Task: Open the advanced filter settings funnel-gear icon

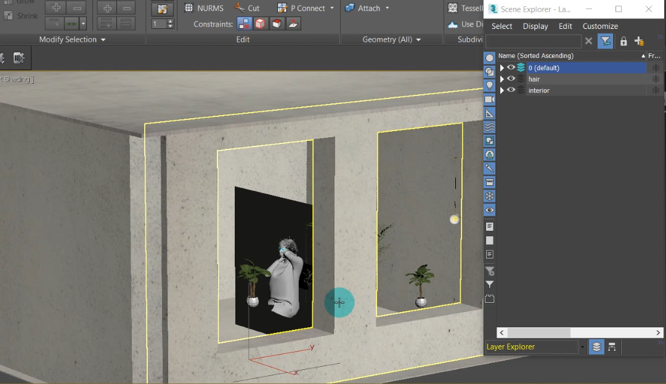Action: [489, 271]
